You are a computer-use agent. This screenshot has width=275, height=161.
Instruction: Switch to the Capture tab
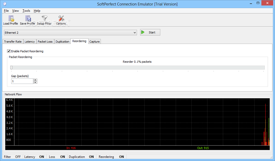[95, 42]
